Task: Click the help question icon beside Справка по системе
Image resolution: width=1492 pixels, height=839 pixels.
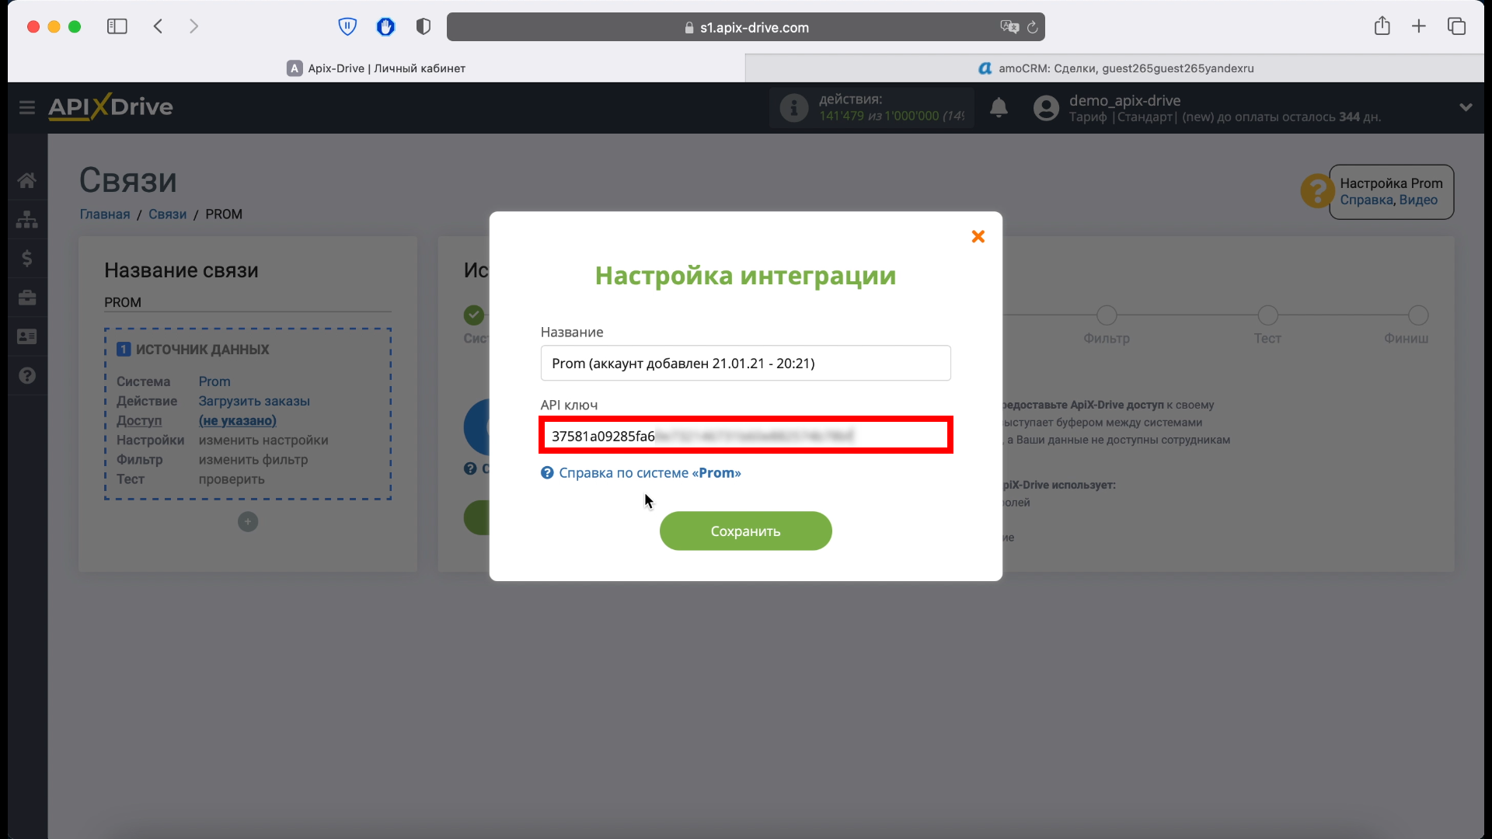Action: (547, 472)
